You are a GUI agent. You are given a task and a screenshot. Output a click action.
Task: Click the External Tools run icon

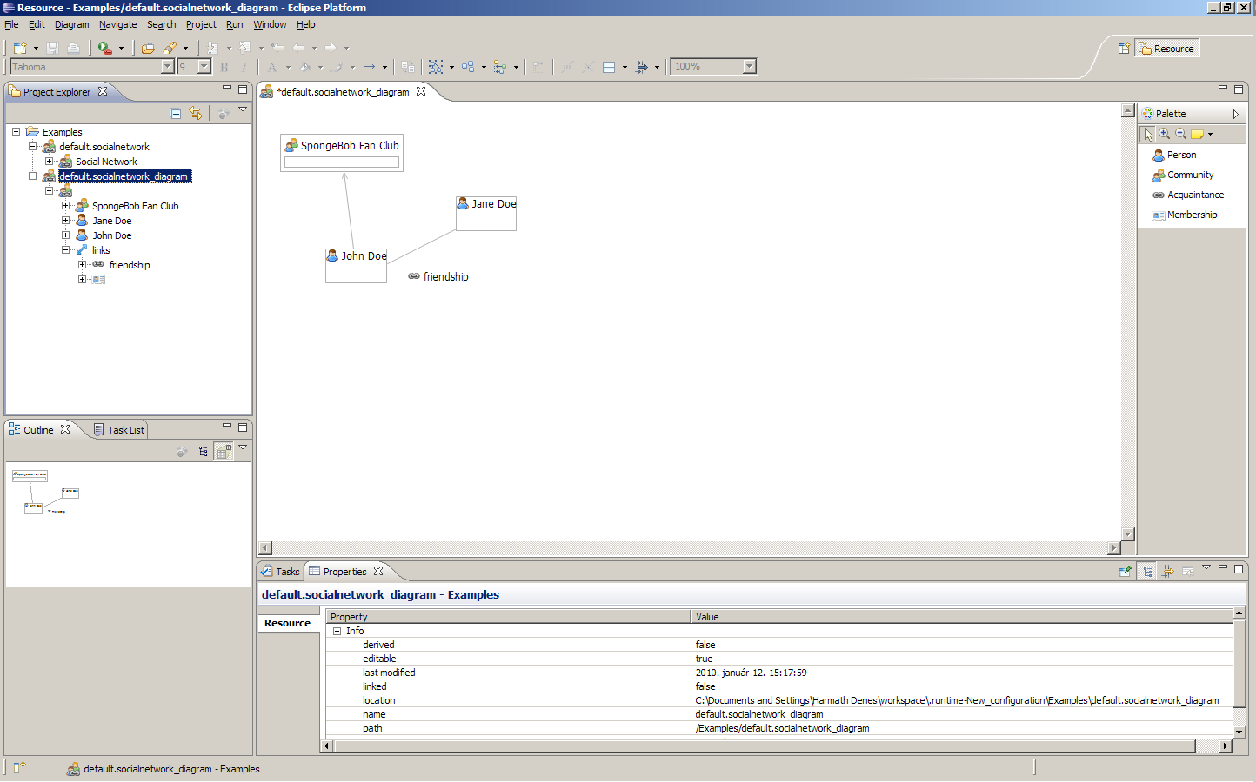click(x=104, y=48)
